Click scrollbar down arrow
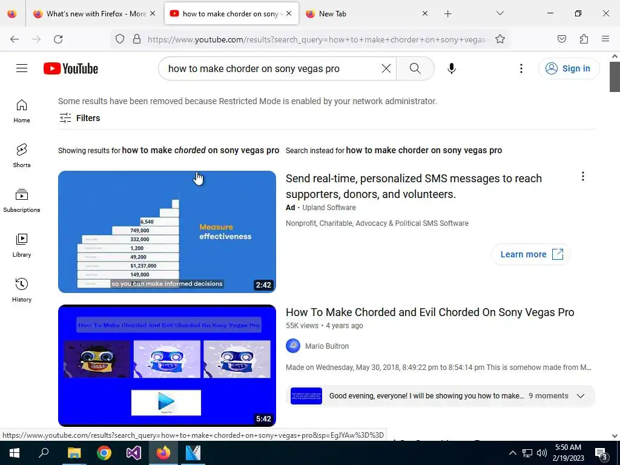This screenshot has width=620, height=465. [x=615, y=436]
